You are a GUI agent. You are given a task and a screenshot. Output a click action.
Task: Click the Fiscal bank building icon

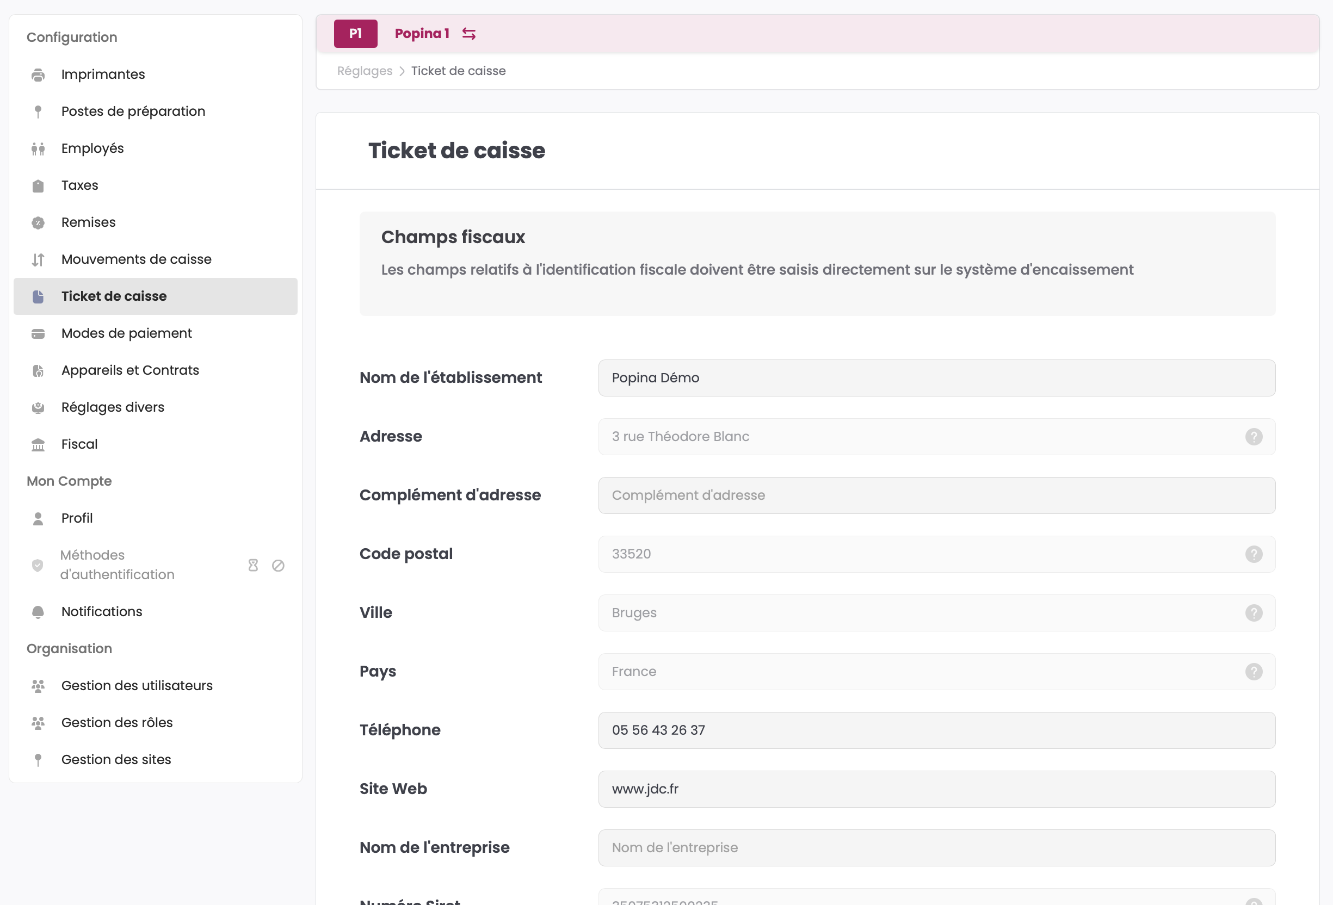[38, 444]
